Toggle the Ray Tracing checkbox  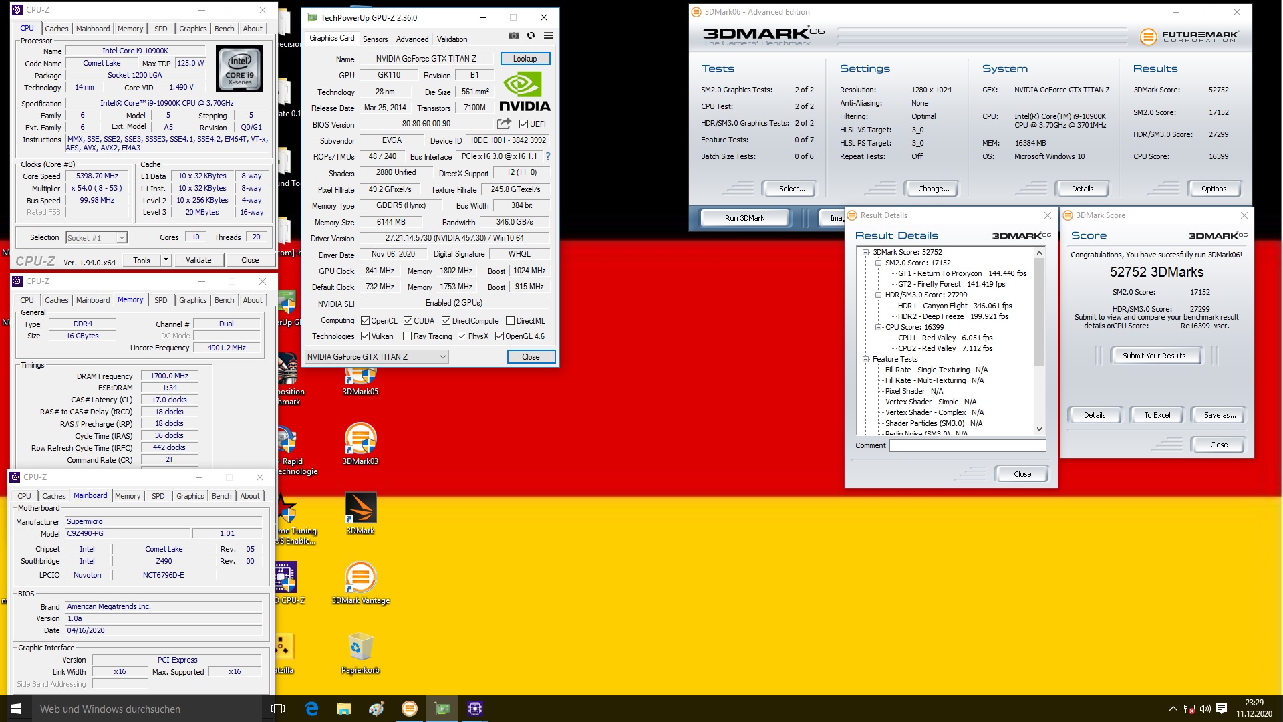point(407,336)
